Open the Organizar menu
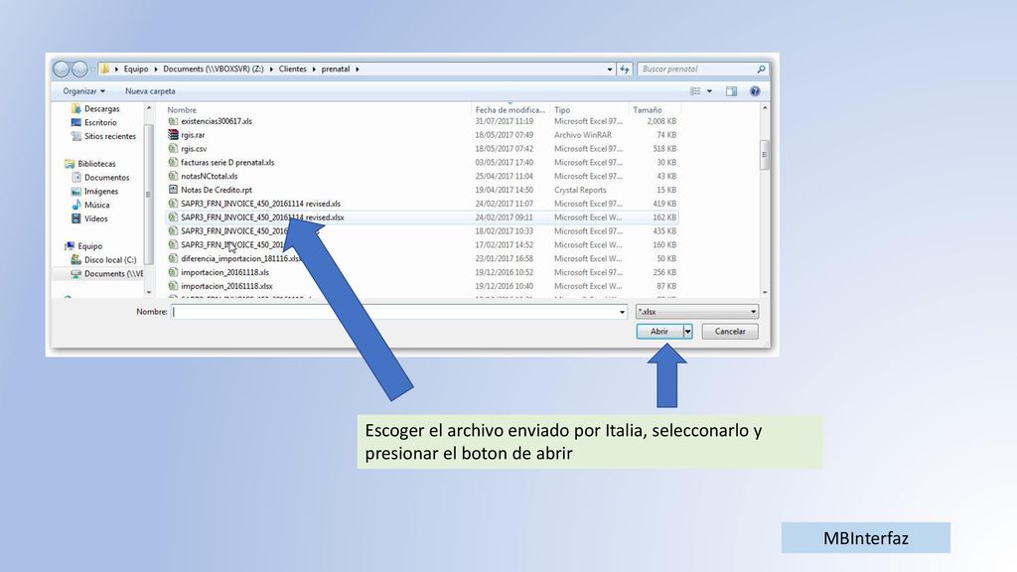This screenshot has height=572, width=1017. pyautogui.click(x=83, y=91)
